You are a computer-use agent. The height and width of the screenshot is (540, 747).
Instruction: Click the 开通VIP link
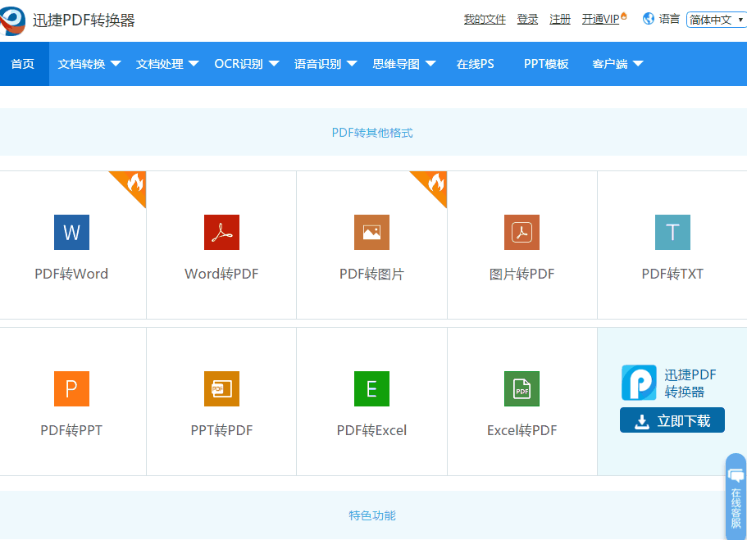(x=600, y=19)
